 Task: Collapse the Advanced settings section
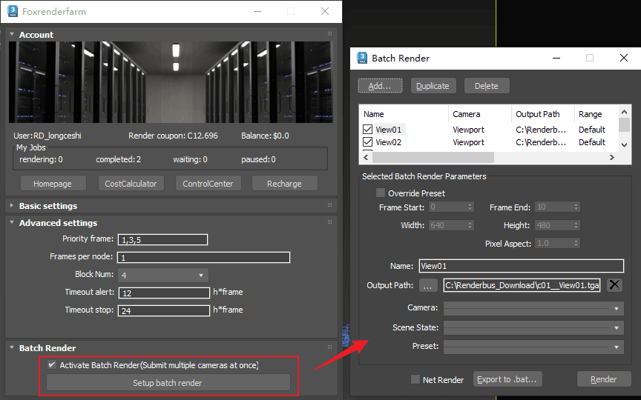click(x=58, y=223)
